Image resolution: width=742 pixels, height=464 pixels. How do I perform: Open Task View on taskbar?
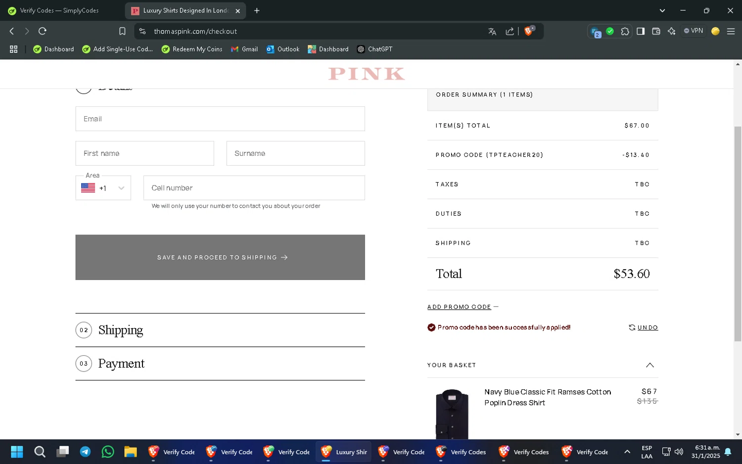click(62, 452)
